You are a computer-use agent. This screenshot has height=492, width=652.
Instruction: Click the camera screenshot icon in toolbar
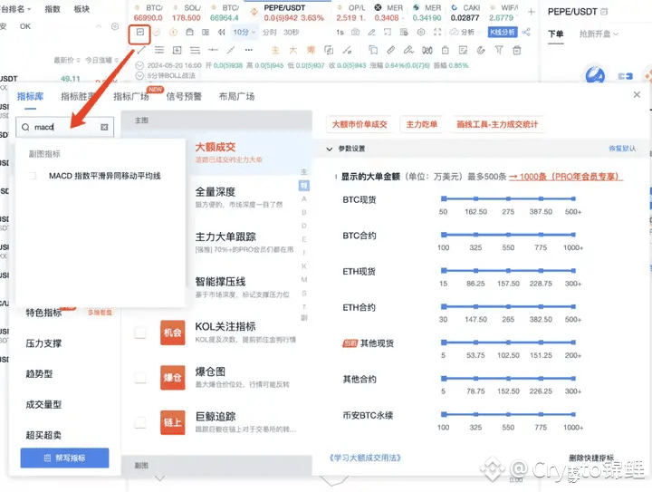pos(355,32)
